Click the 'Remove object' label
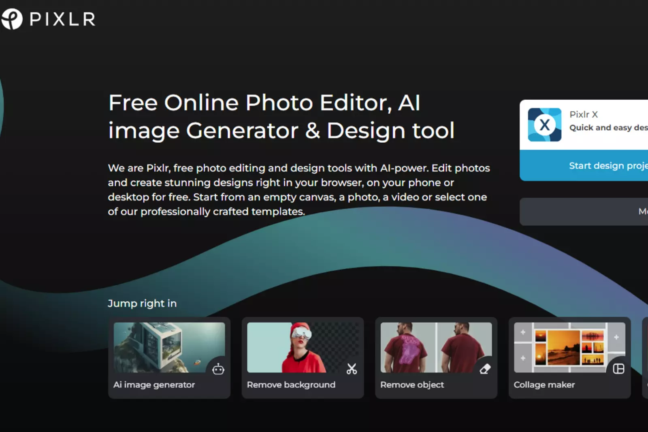The image size is (648, 432). pos(412,385)
